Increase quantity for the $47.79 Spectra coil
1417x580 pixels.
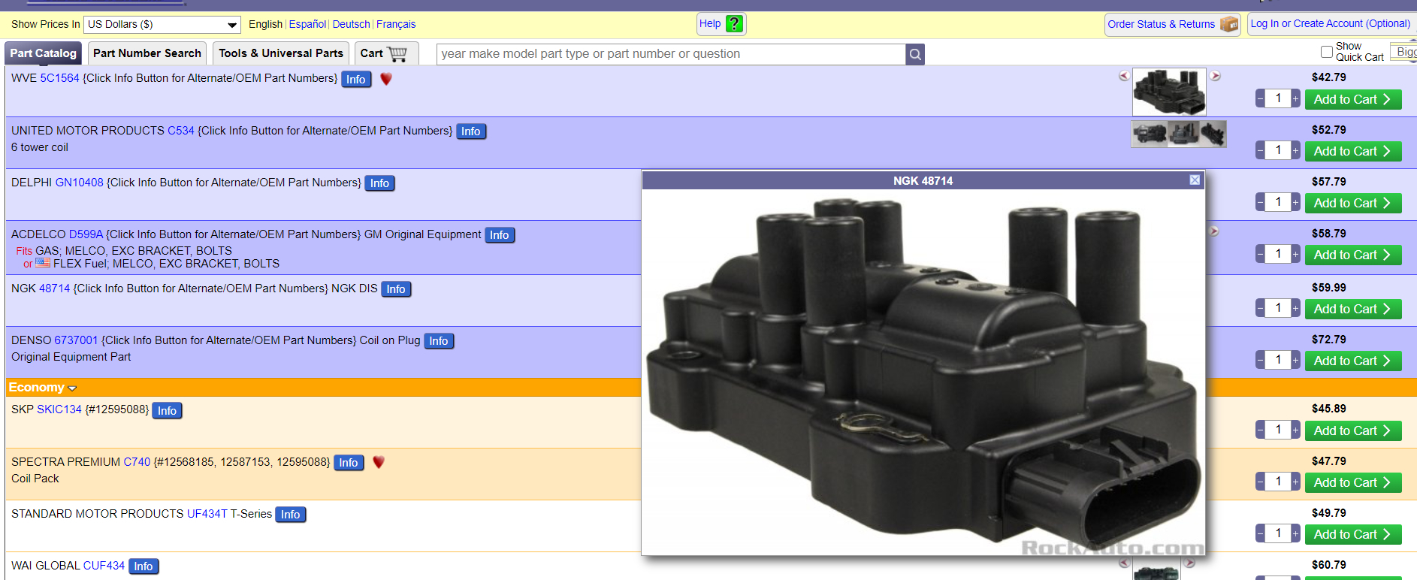[1295, 482]
